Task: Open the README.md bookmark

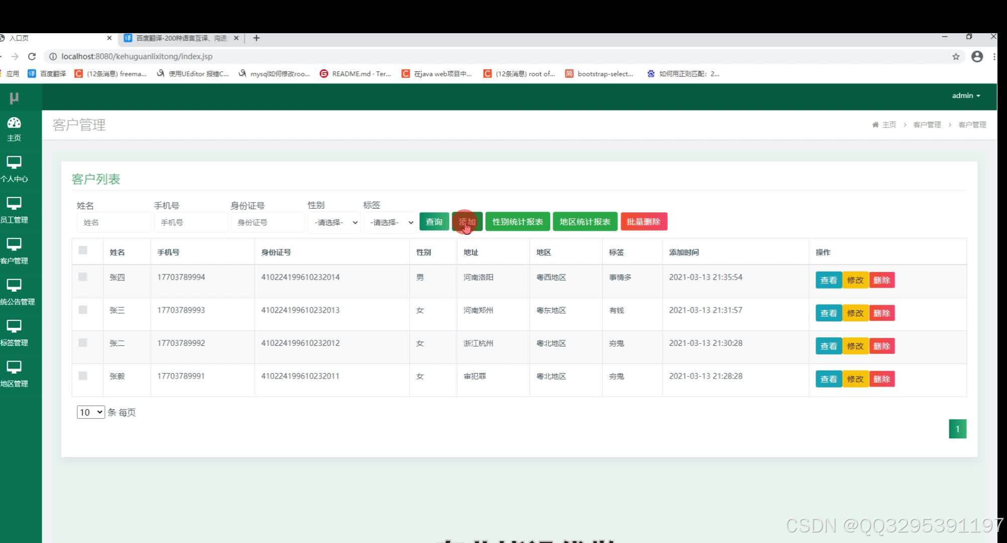Action: [355, 73]
